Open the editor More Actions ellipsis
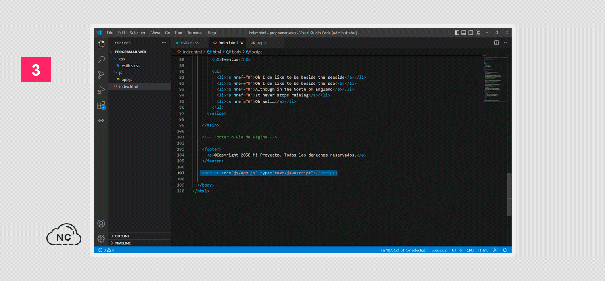The height and width of the screenshot is (281, 605). tap(505, 43)
